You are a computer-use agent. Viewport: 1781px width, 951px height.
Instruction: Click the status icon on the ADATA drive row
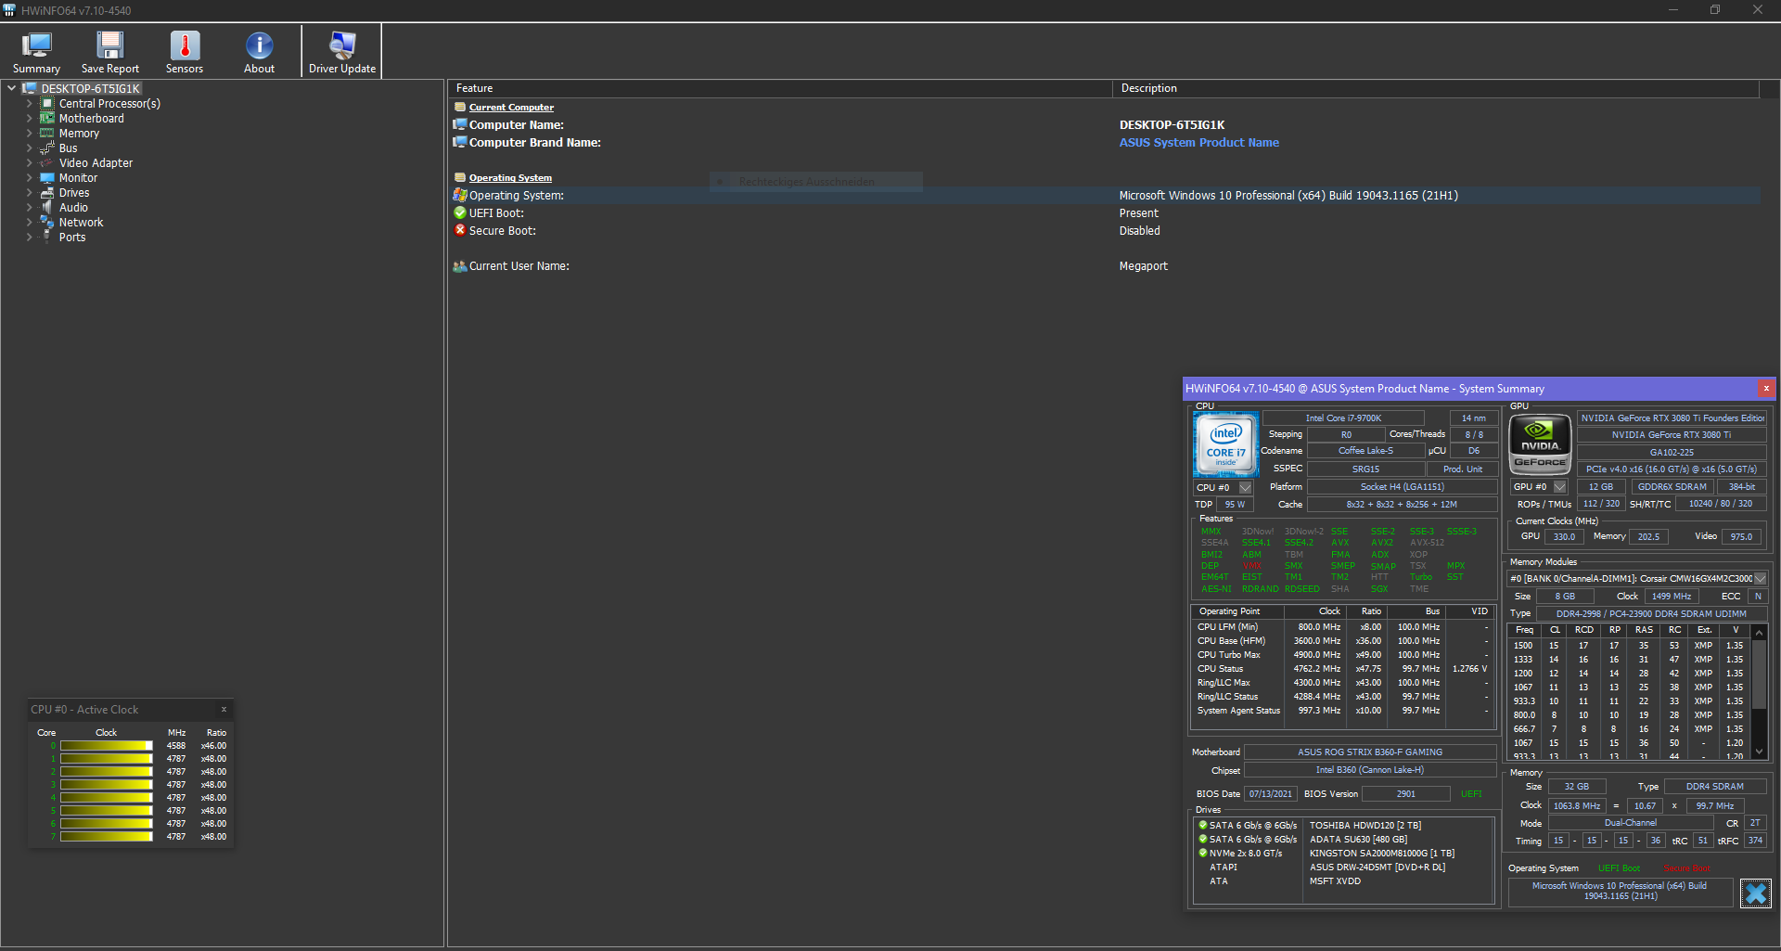[x=1202, y=839]
